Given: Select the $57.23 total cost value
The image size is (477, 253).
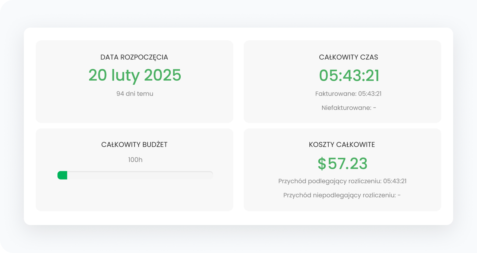Looking at the screenshot, I should (342, 163).
